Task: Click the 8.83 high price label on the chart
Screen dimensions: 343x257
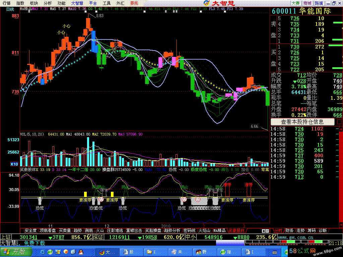Action: [x=100, y=15]
